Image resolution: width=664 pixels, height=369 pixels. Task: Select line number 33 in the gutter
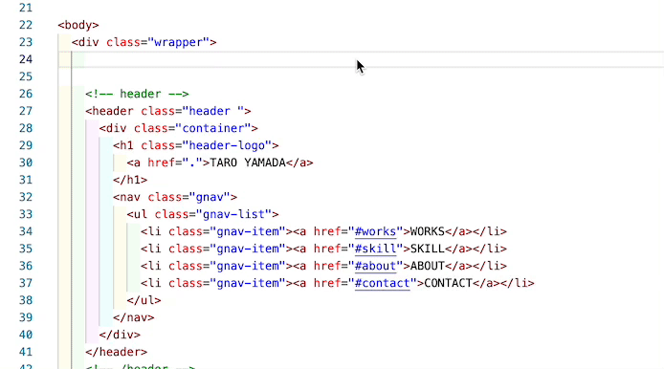coord(26,214)
